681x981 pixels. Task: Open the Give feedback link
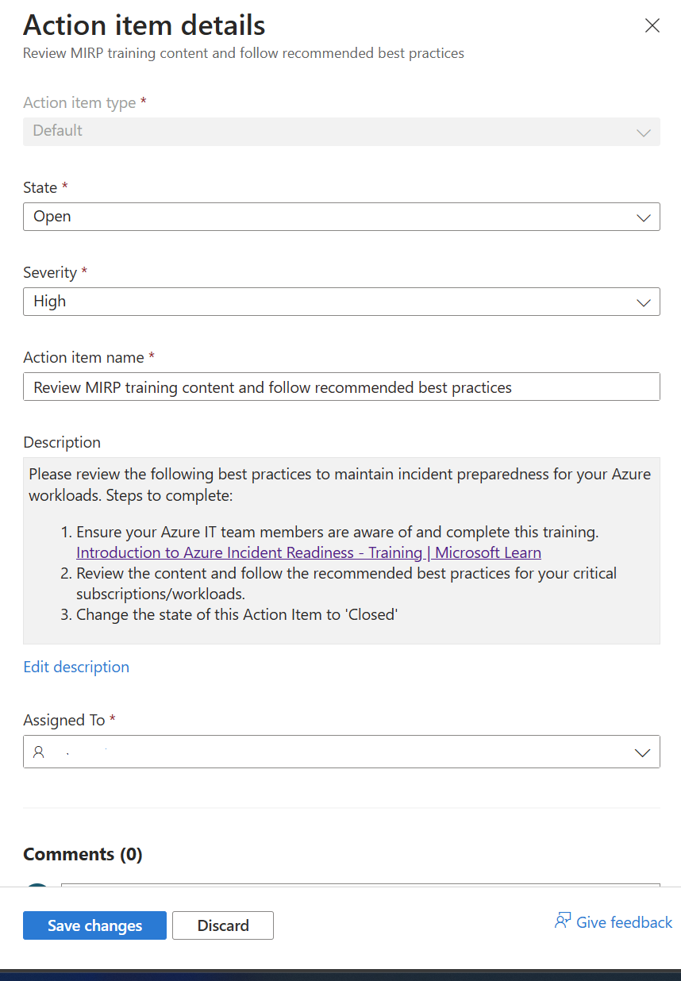click(624, 922)
